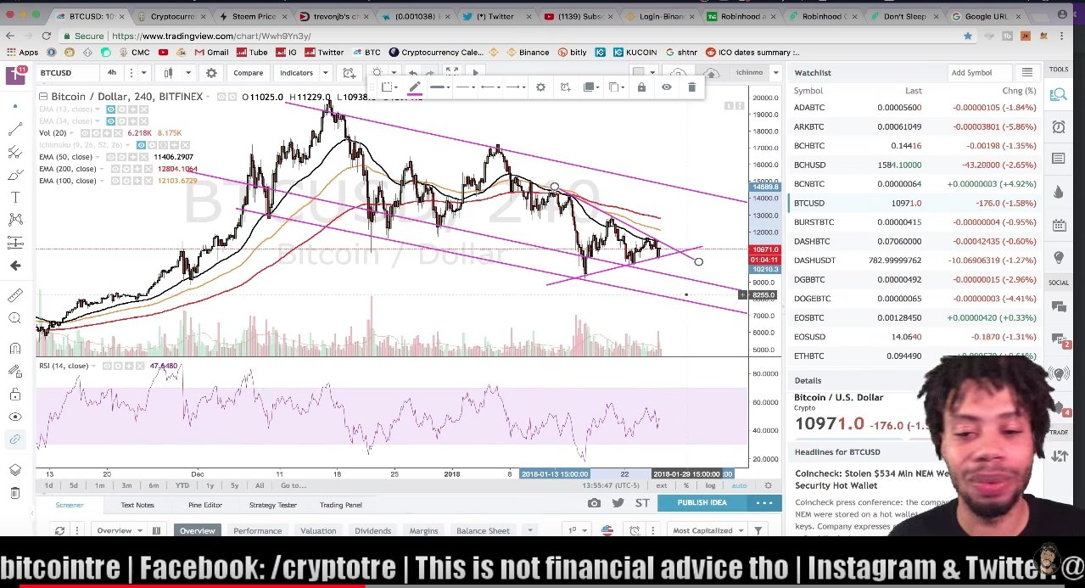Screen dimensions: 1085x588
Task: Switch to the Strategy Tester tab
Action: (273, 505)
